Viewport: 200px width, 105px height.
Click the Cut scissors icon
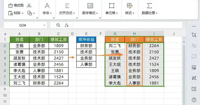(x=29, y=6)
